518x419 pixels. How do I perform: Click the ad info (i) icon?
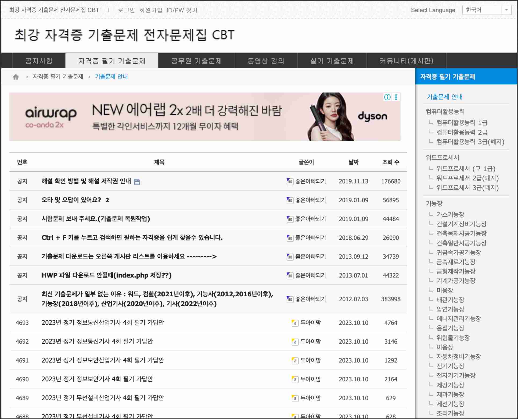click(387, 97)
